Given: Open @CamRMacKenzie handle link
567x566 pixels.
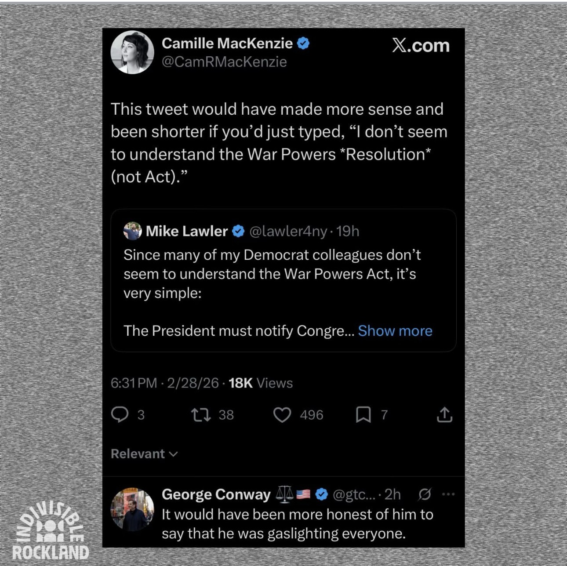Looking at the screenshot, I should click(x=224, y=62).
